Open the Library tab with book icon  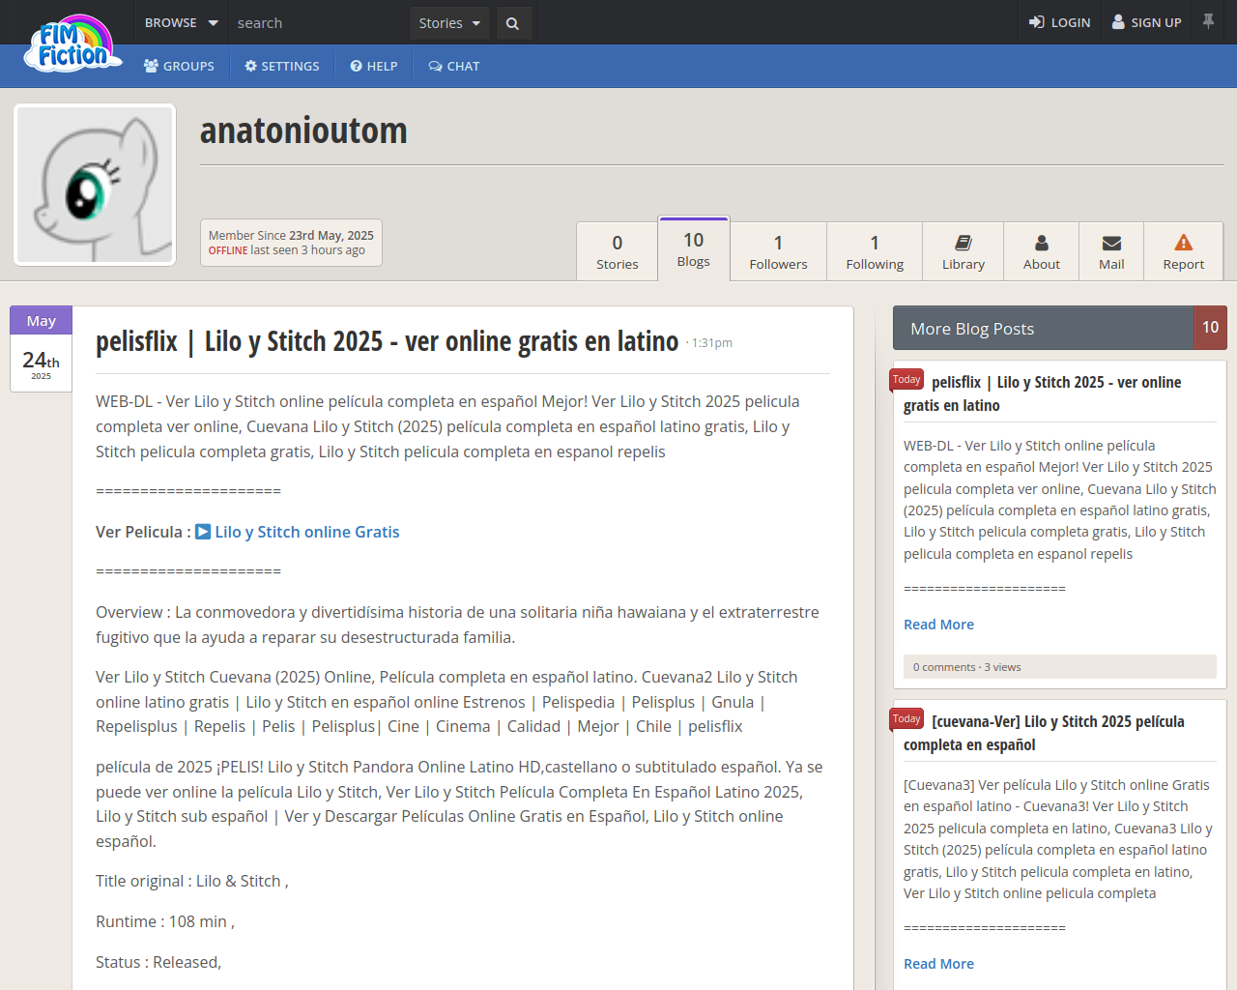coord(964,251)
